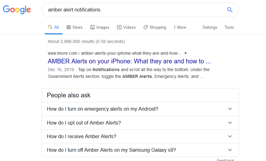This screenshot has width=266, height=161.
Task: Click the News tab icon
Action: (x=69, y=27)
